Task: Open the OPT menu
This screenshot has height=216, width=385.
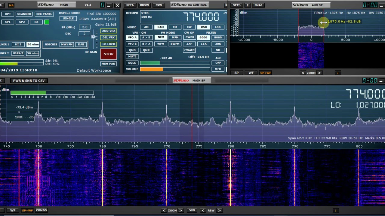Action: tap(8, 14)
